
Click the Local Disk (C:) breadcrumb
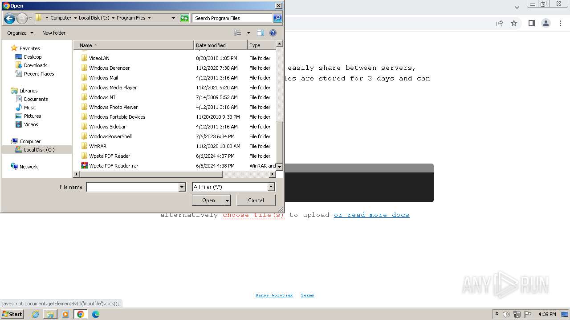[x=94, y=18]
